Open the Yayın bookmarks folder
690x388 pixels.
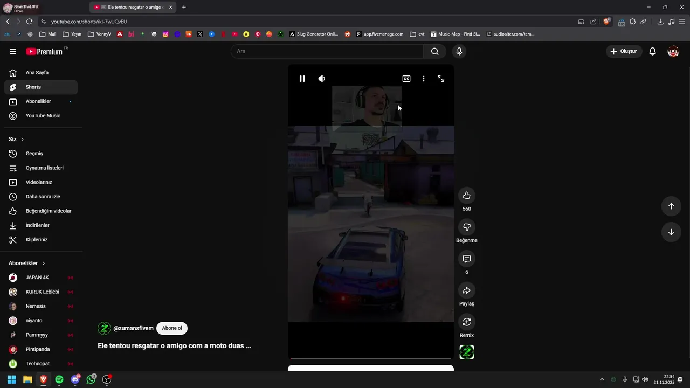72,34
